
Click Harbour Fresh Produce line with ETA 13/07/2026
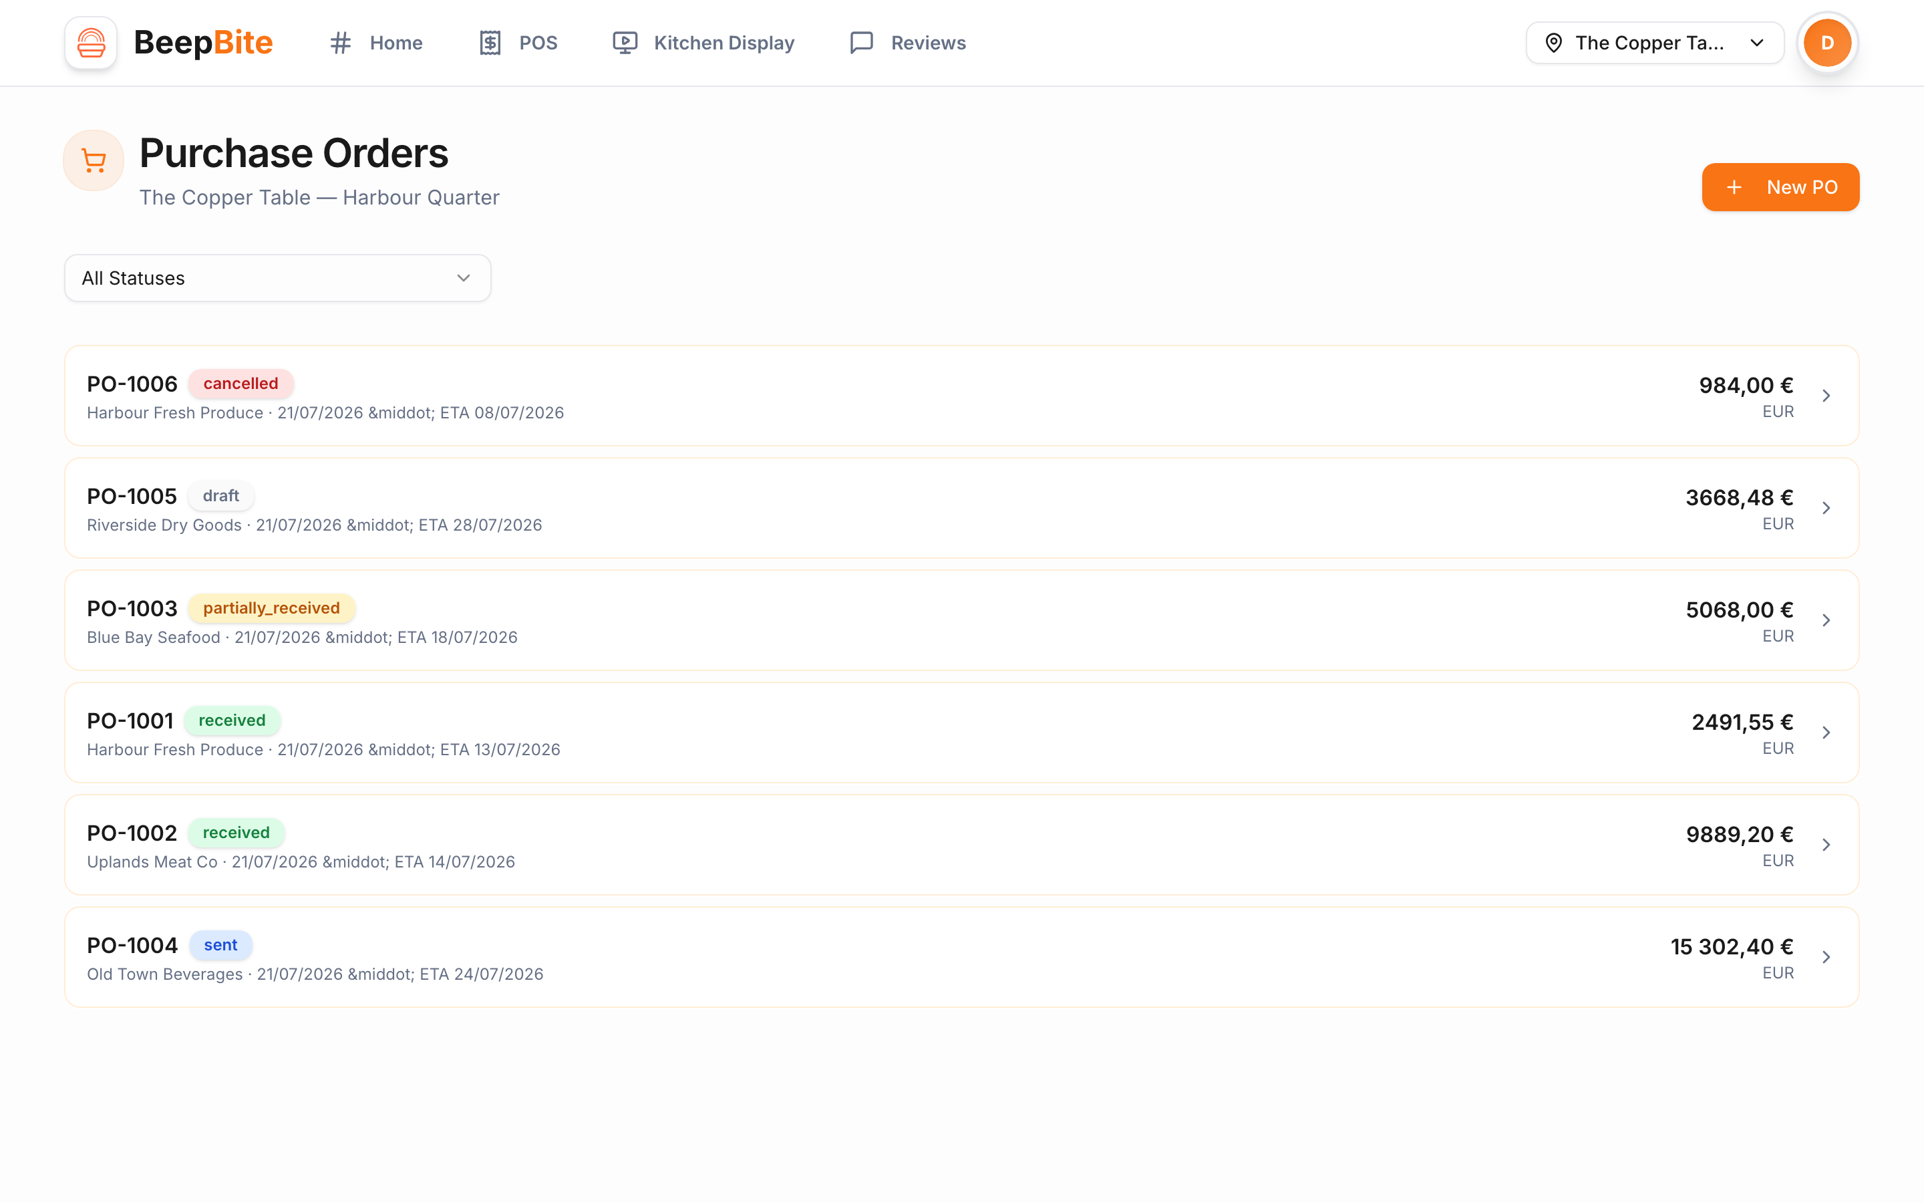tap(323, 749)
